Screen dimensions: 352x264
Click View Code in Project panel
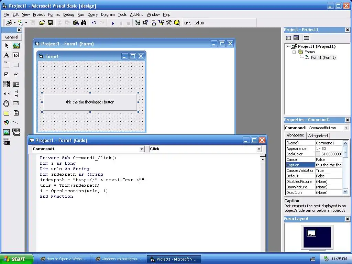coord(288,38)
